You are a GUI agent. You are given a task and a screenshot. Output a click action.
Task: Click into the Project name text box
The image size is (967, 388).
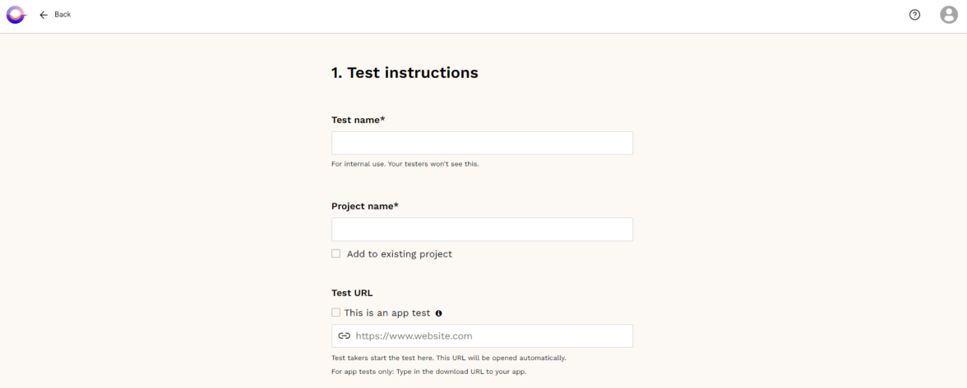(482, 229)
